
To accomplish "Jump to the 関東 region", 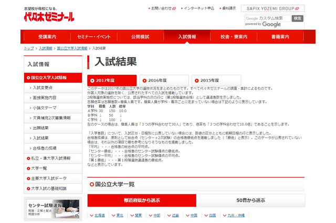I will (139, 215).
